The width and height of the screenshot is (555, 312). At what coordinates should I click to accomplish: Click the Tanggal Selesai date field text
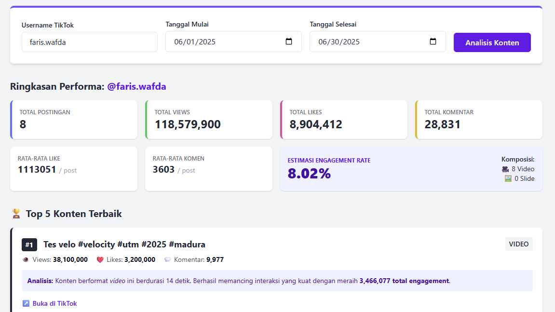(x=339, y=42)
